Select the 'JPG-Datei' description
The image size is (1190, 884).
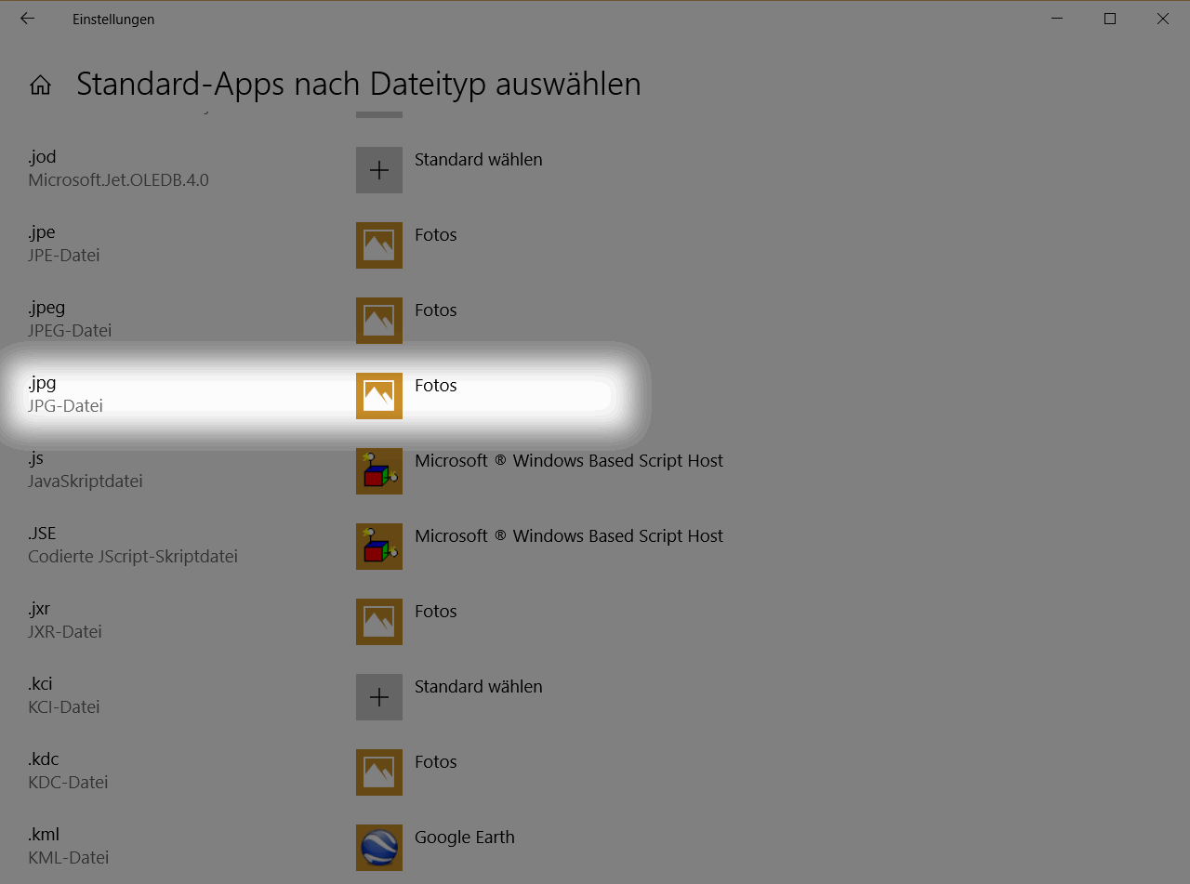point(65,406)
